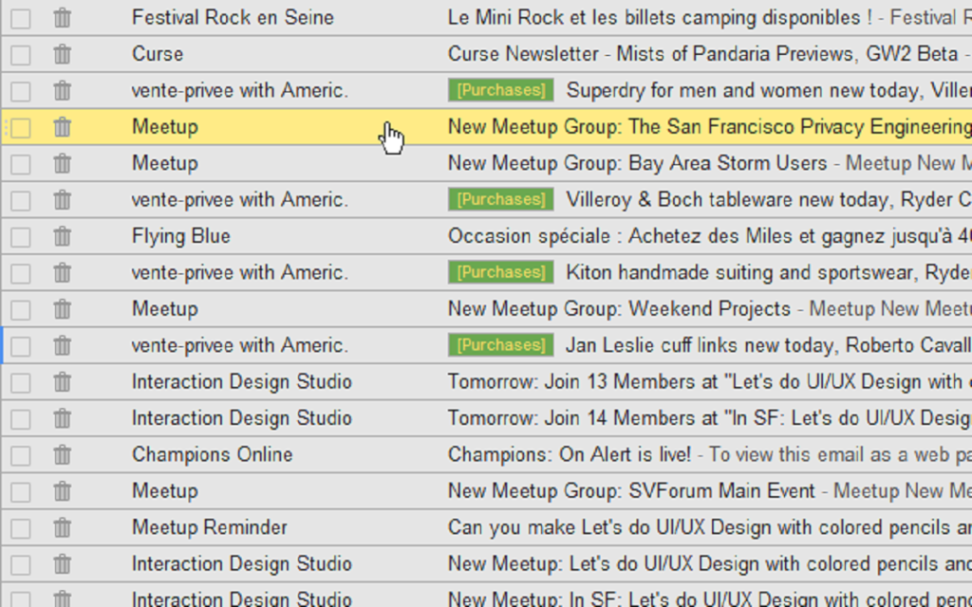Check the box for Flying Blue email

(21, 237)
